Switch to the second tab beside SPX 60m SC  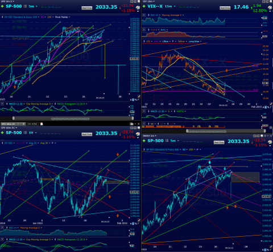pos(32,124)
